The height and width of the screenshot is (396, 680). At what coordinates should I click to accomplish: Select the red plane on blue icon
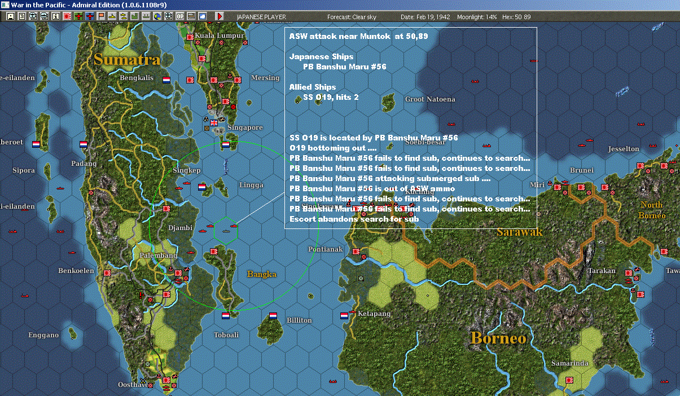tap(90, 16)
